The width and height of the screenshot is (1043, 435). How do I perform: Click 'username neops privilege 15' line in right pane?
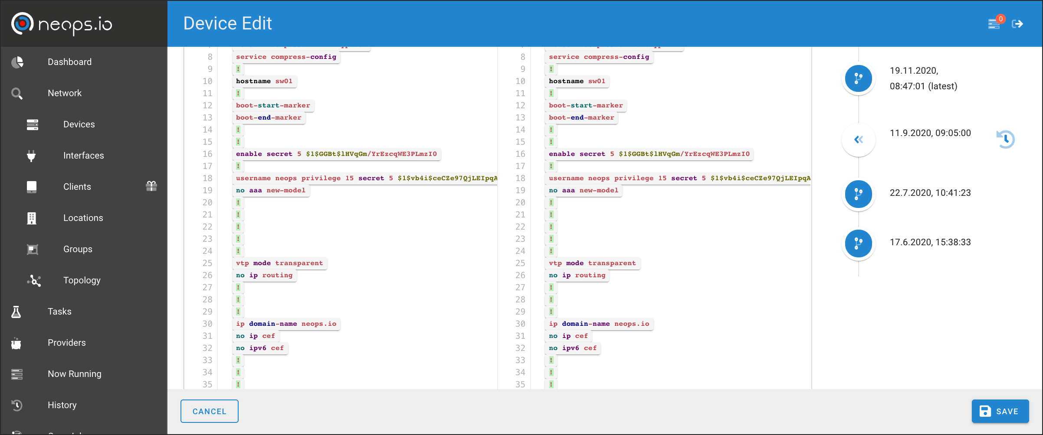(x=679, y=178)
